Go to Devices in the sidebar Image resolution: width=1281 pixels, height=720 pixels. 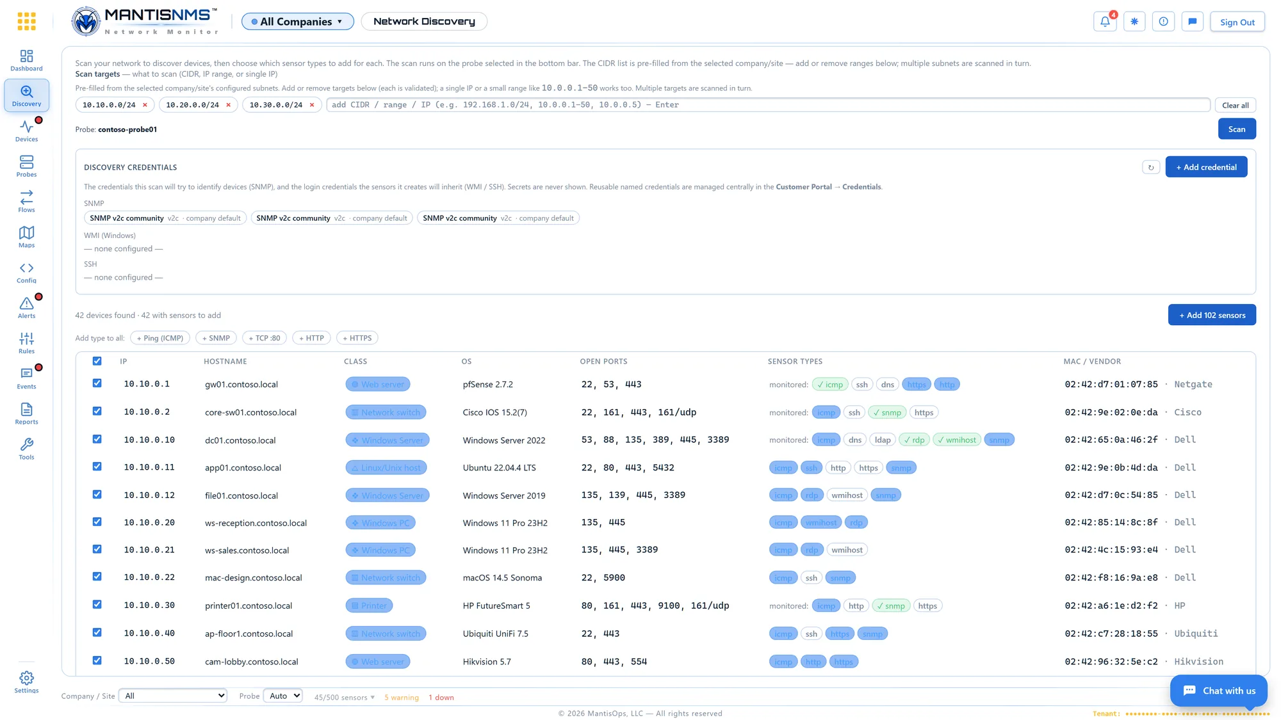click(26, 131)
